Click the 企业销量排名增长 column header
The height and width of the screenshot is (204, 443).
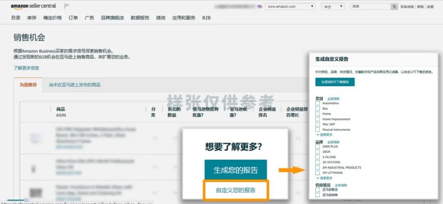(297, 112)
